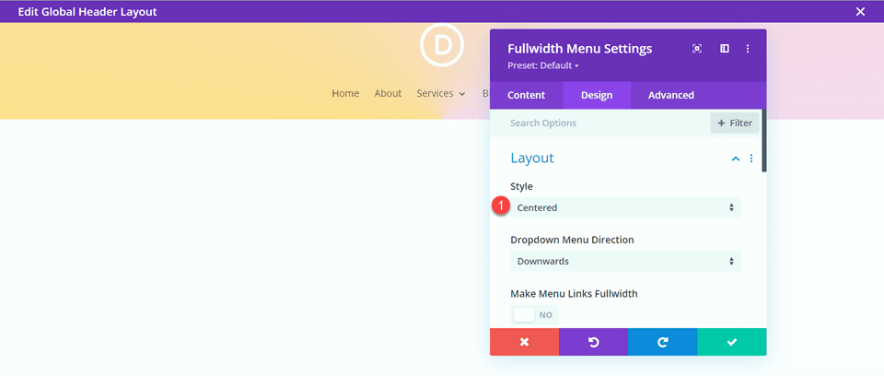Click the purple undo button

(x=594, y=342)
